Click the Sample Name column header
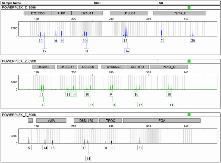 [x=11, y=2]
